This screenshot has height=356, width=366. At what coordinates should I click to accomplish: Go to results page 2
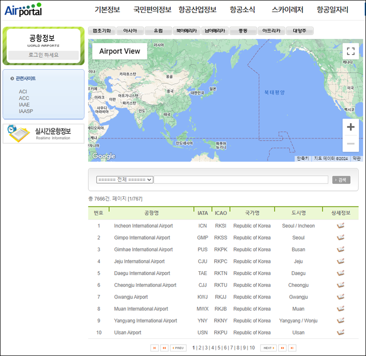coord(200,348)
